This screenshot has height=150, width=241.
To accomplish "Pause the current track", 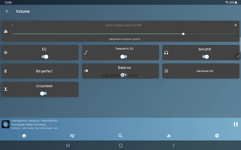I will click(x=235, y=124).
